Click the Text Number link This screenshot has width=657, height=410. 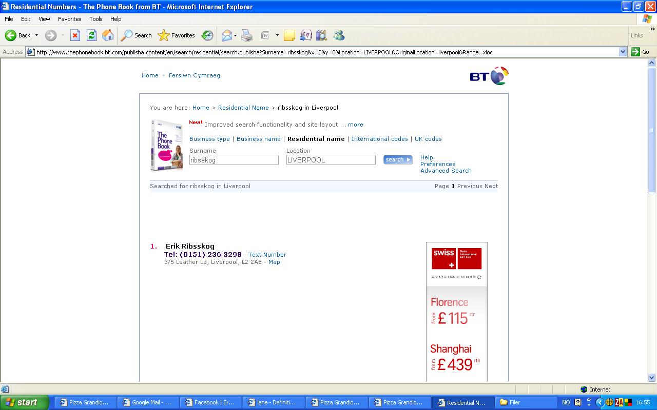coord(267,255)
